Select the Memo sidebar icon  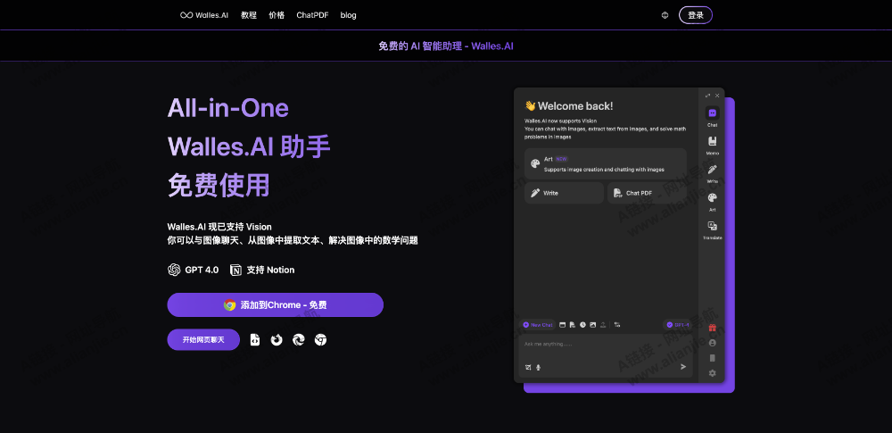712,141
